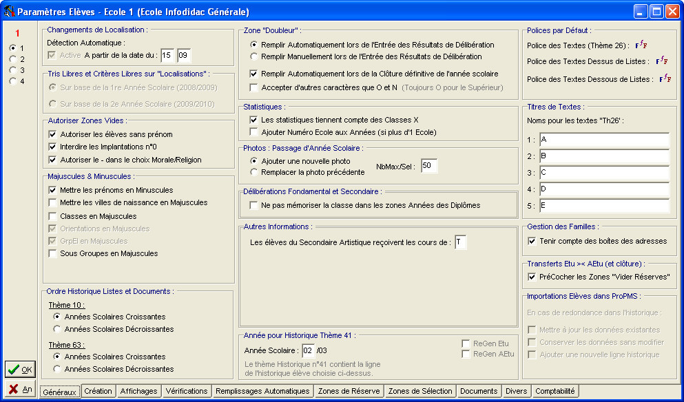Image resolution: width=684 pixels, height=402 pixels.
Task: Cancel using the An button
Action: [x=20, y=389]
